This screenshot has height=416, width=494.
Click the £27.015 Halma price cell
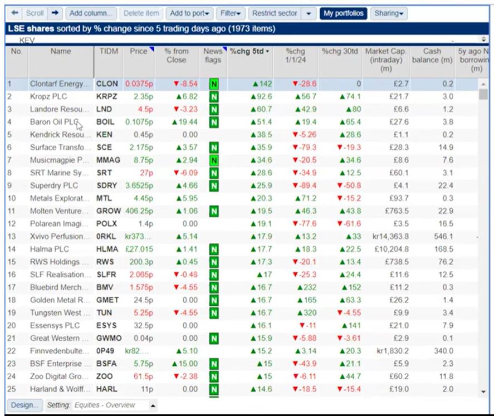tap(139, 249)
